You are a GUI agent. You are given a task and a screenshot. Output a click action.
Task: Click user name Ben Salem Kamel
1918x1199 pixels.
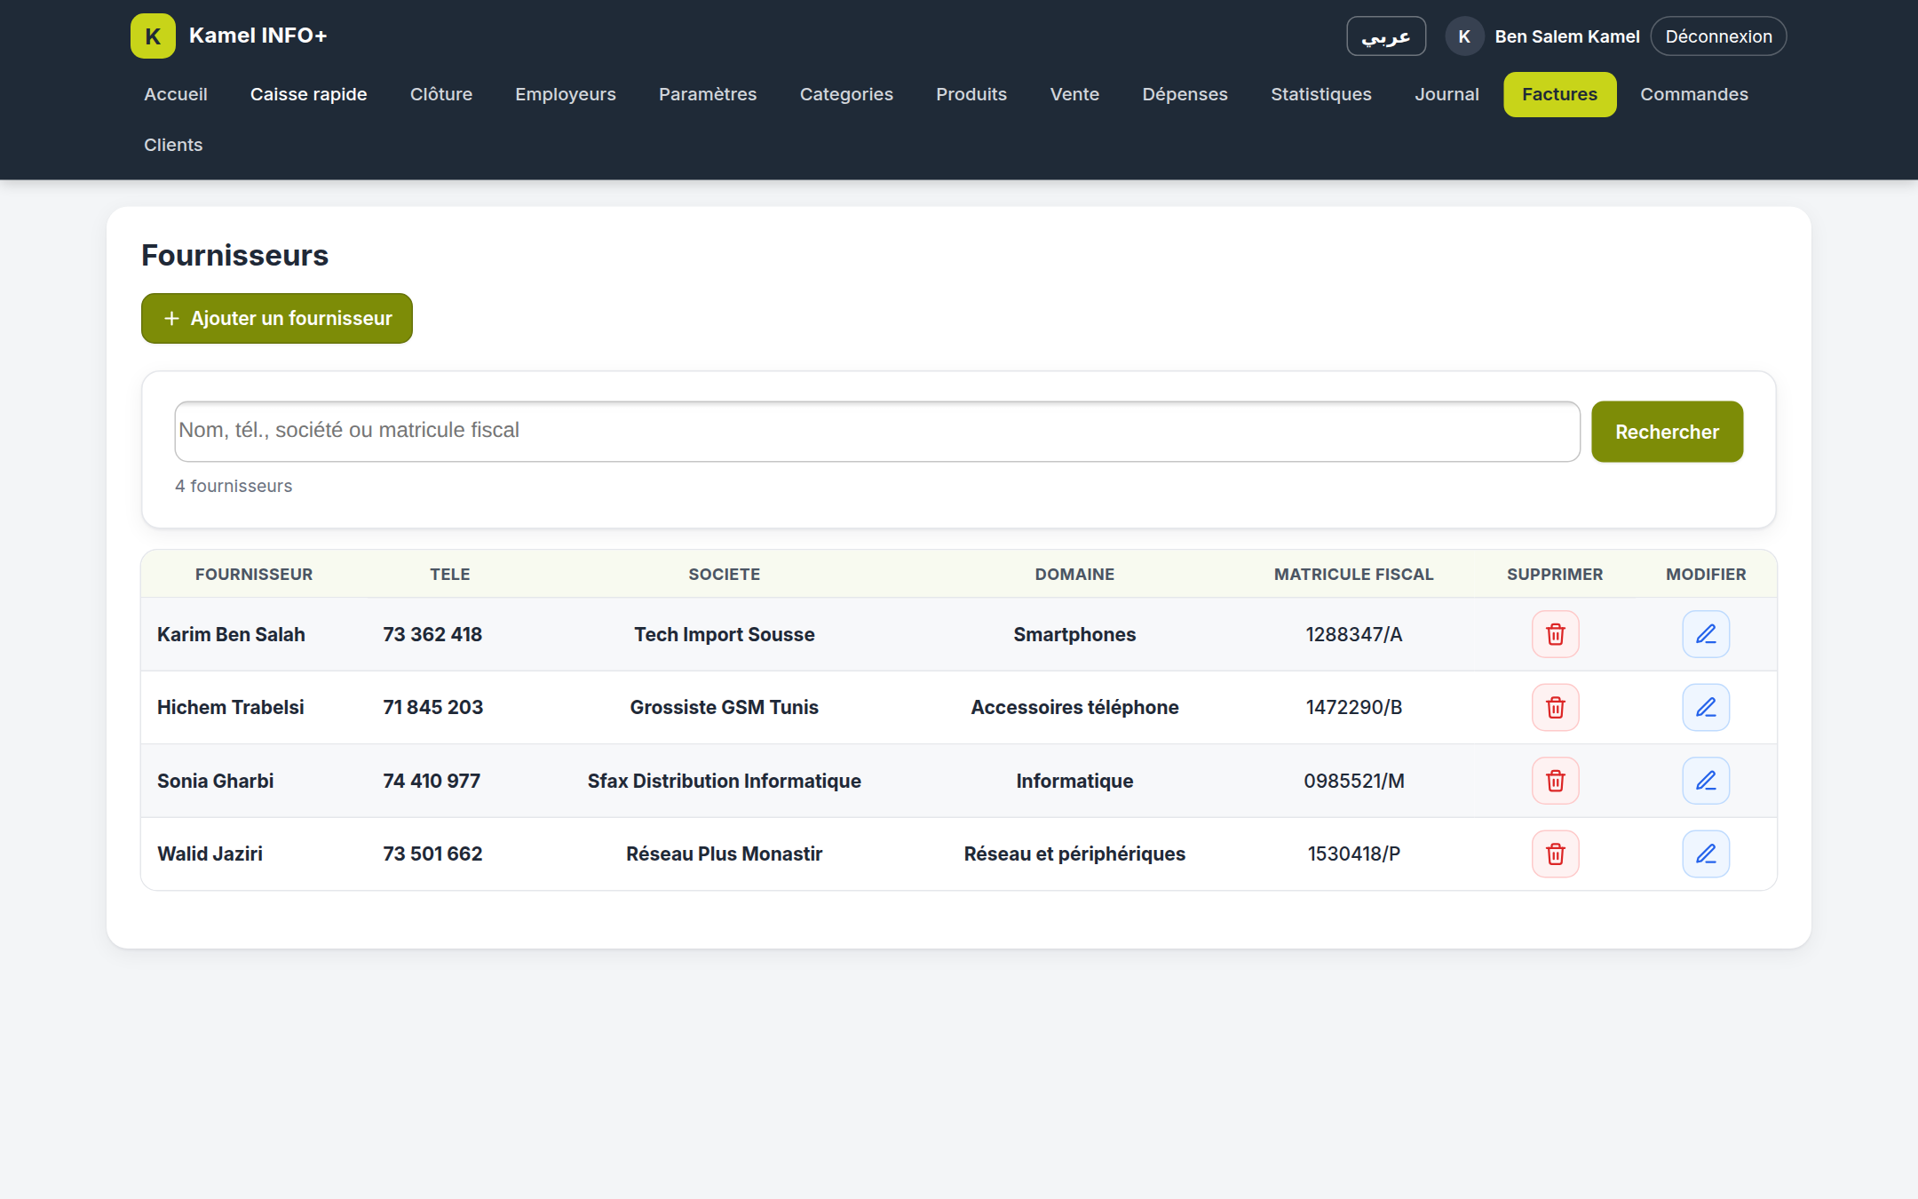click(1567, 36)
